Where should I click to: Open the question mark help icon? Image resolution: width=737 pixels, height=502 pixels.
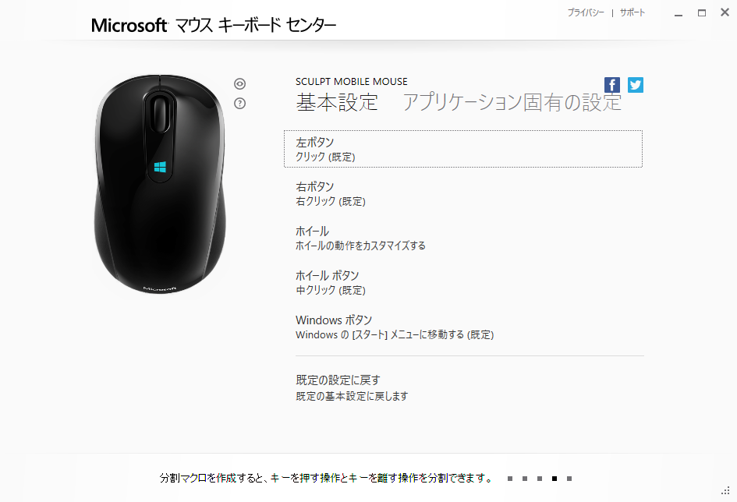[x=239, y=104]
